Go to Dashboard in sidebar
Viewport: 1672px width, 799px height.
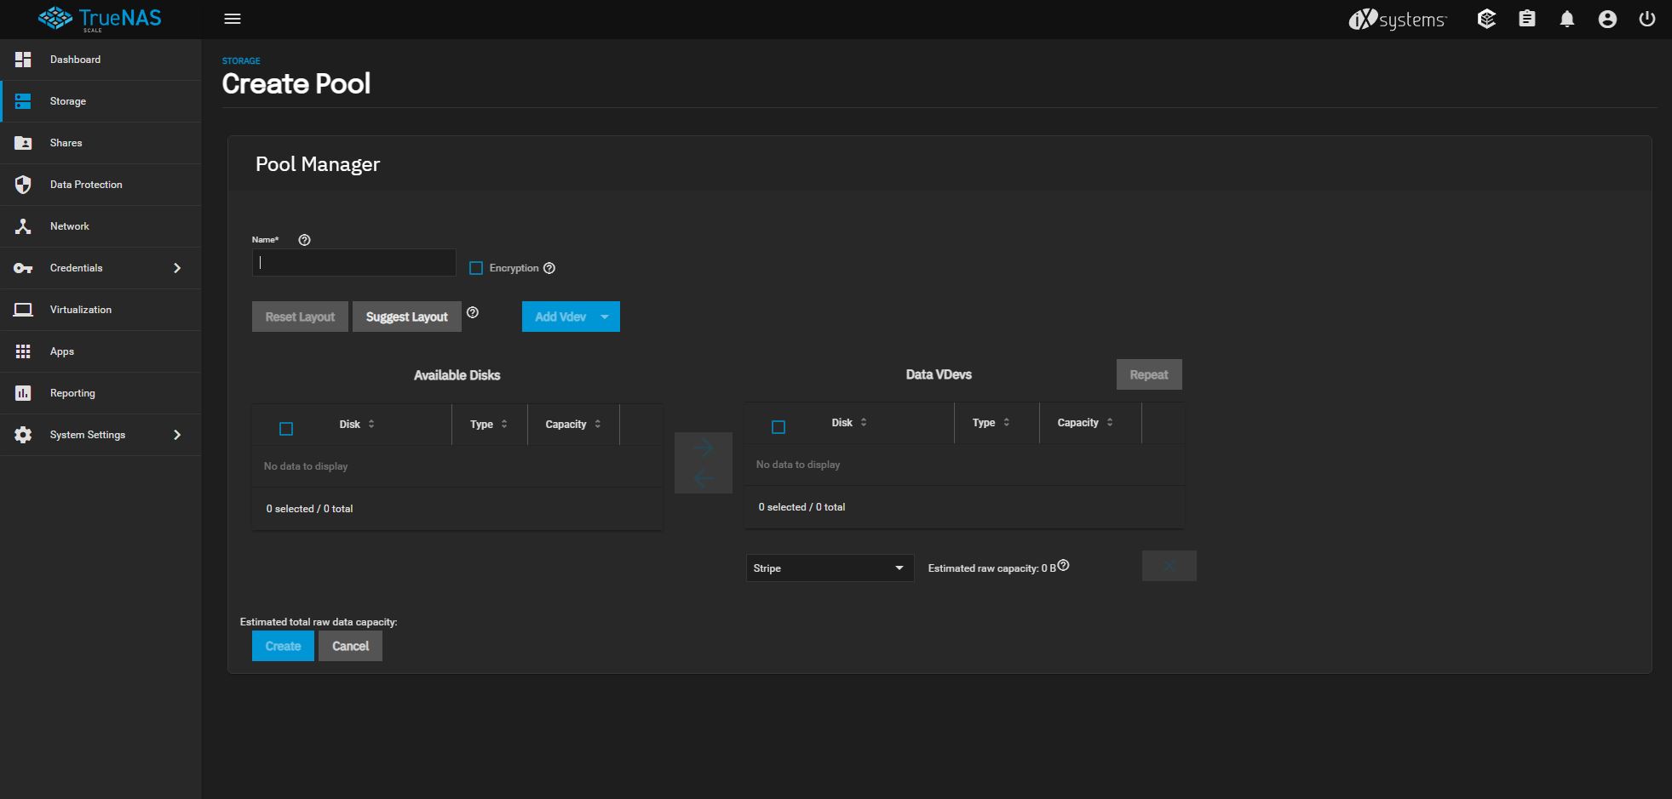[75, 60]
